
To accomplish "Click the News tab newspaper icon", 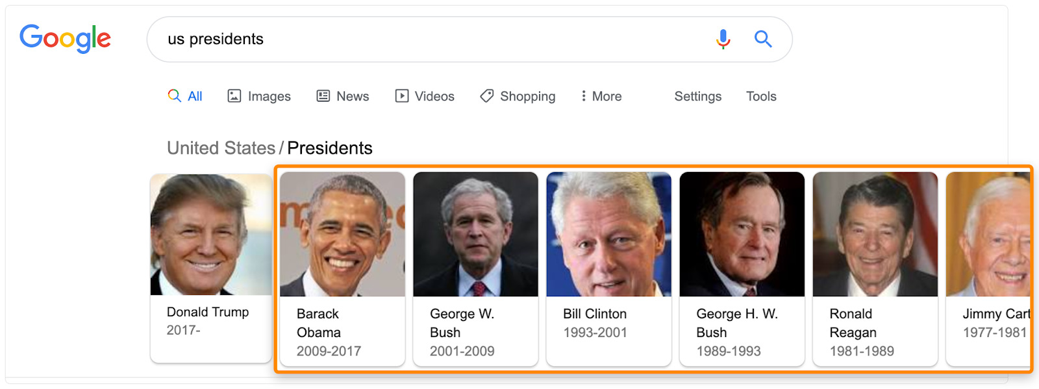I will coord(323,95).
